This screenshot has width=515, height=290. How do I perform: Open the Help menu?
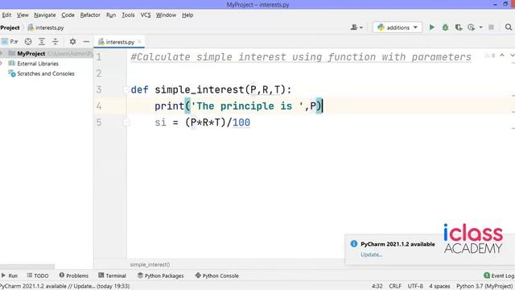point(187,15)
